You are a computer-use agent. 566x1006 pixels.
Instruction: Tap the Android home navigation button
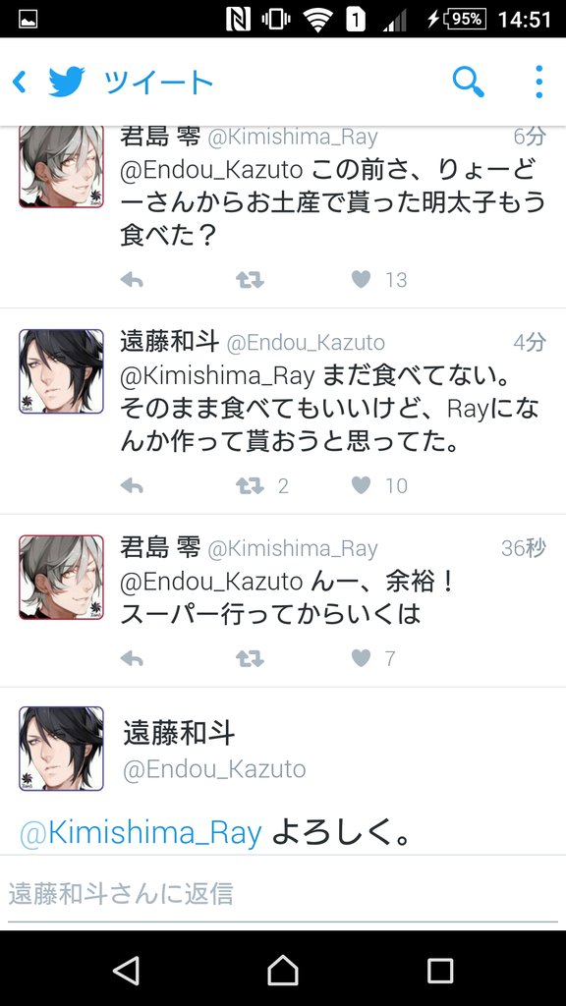283,970
